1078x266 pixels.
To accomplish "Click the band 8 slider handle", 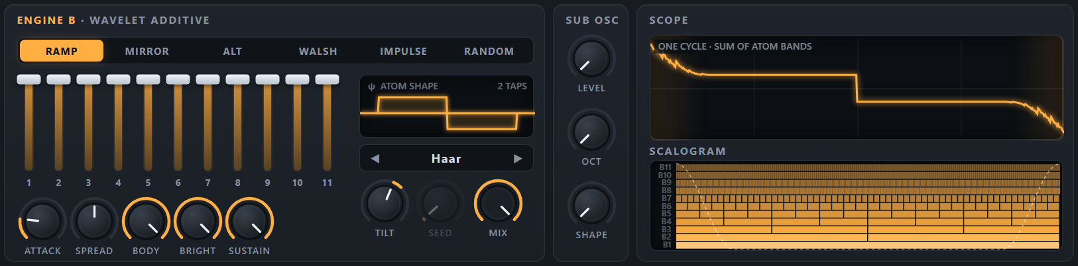I will (x=237, y=79).
